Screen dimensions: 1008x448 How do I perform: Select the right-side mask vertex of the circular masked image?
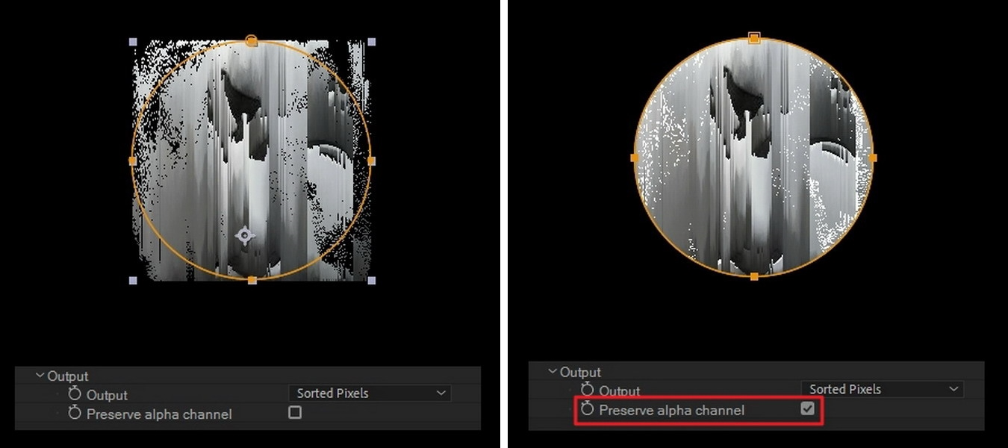pyautogui.click(x=873, y=158)
